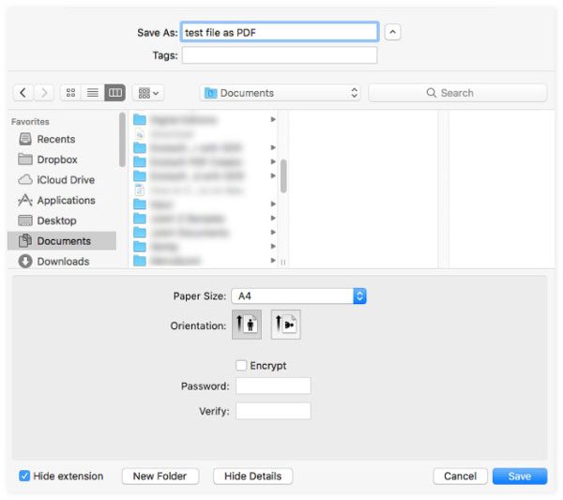Click the file column scrollbar
Screen dimensions: 563x500
(x=283, y=175)
